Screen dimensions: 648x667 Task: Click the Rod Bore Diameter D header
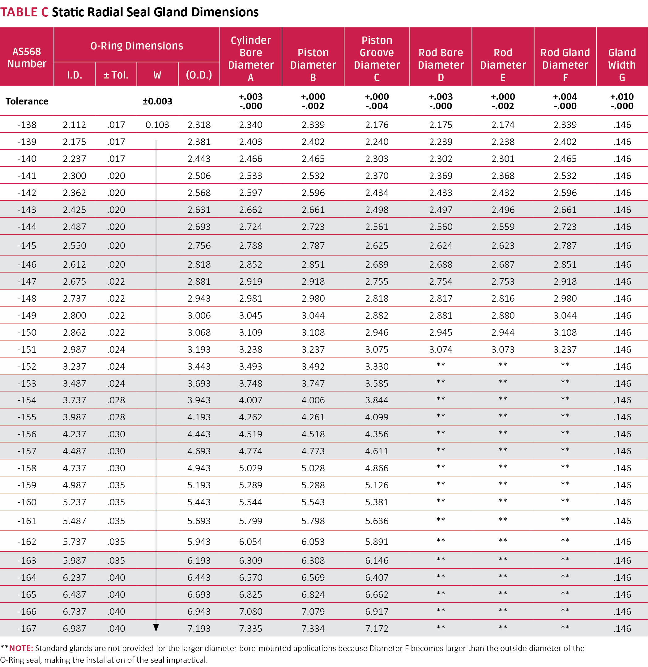(x=440, y=65)
